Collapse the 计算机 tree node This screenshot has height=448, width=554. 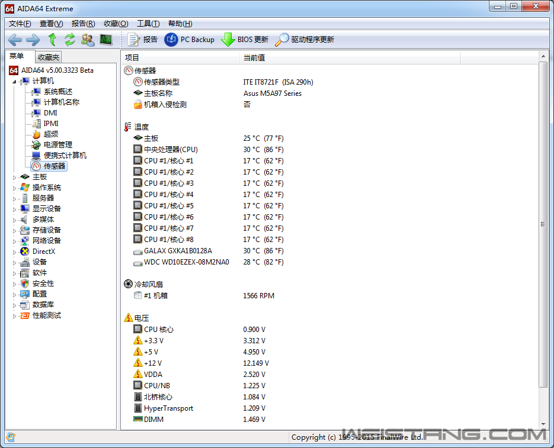[14, 82]
